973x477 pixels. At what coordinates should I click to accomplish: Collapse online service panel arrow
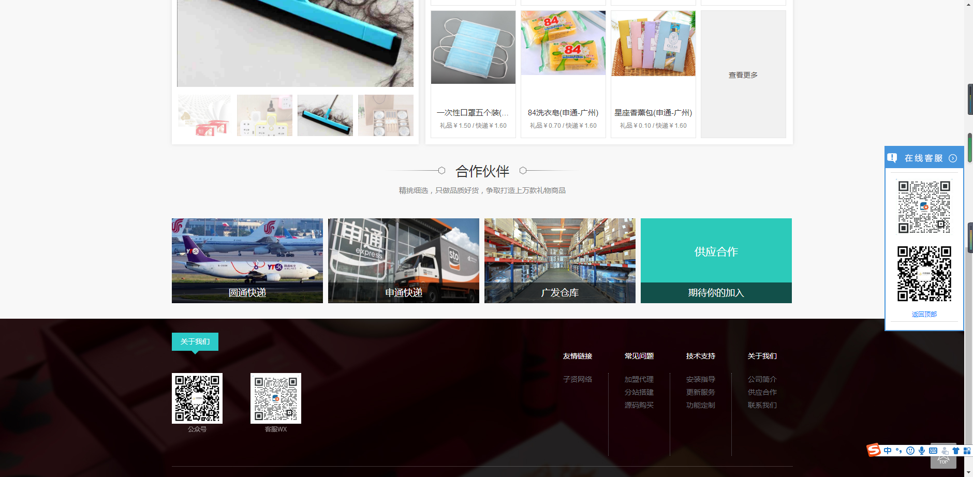[953, 158]
